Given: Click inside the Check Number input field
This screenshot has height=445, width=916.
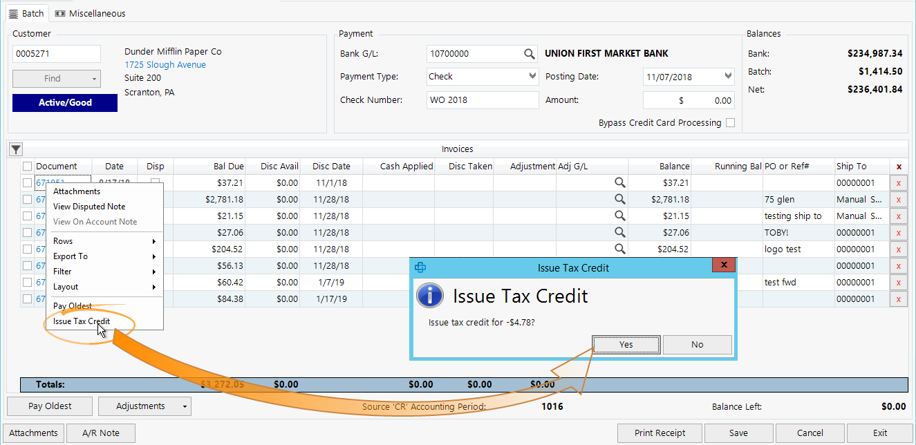Looking at the screenshot, I should pyautogui.click(x=482, y=100).
